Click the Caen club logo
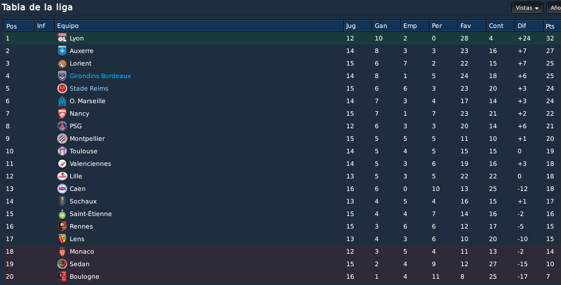Screen dimensions: 561x285 click(62, 189)
